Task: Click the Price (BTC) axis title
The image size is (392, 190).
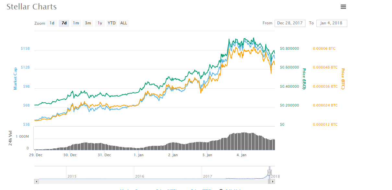Action: pos(343,79)
